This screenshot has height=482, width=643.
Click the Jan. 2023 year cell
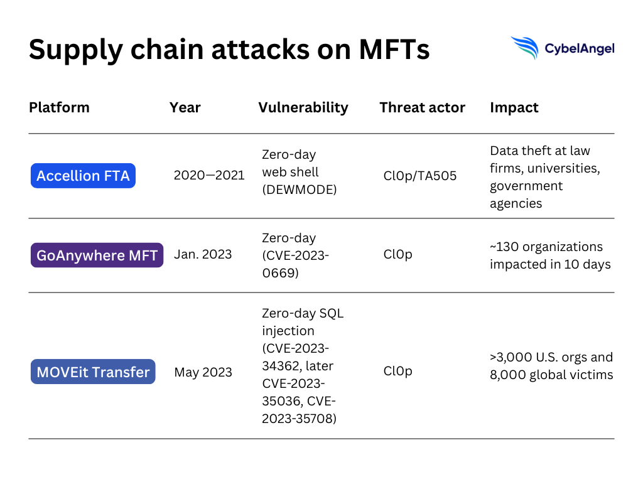(203, 255)
